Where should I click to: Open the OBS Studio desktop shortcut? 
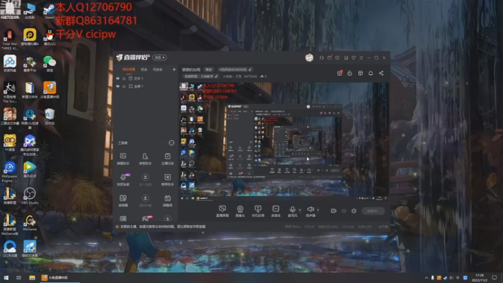[30, 196]
